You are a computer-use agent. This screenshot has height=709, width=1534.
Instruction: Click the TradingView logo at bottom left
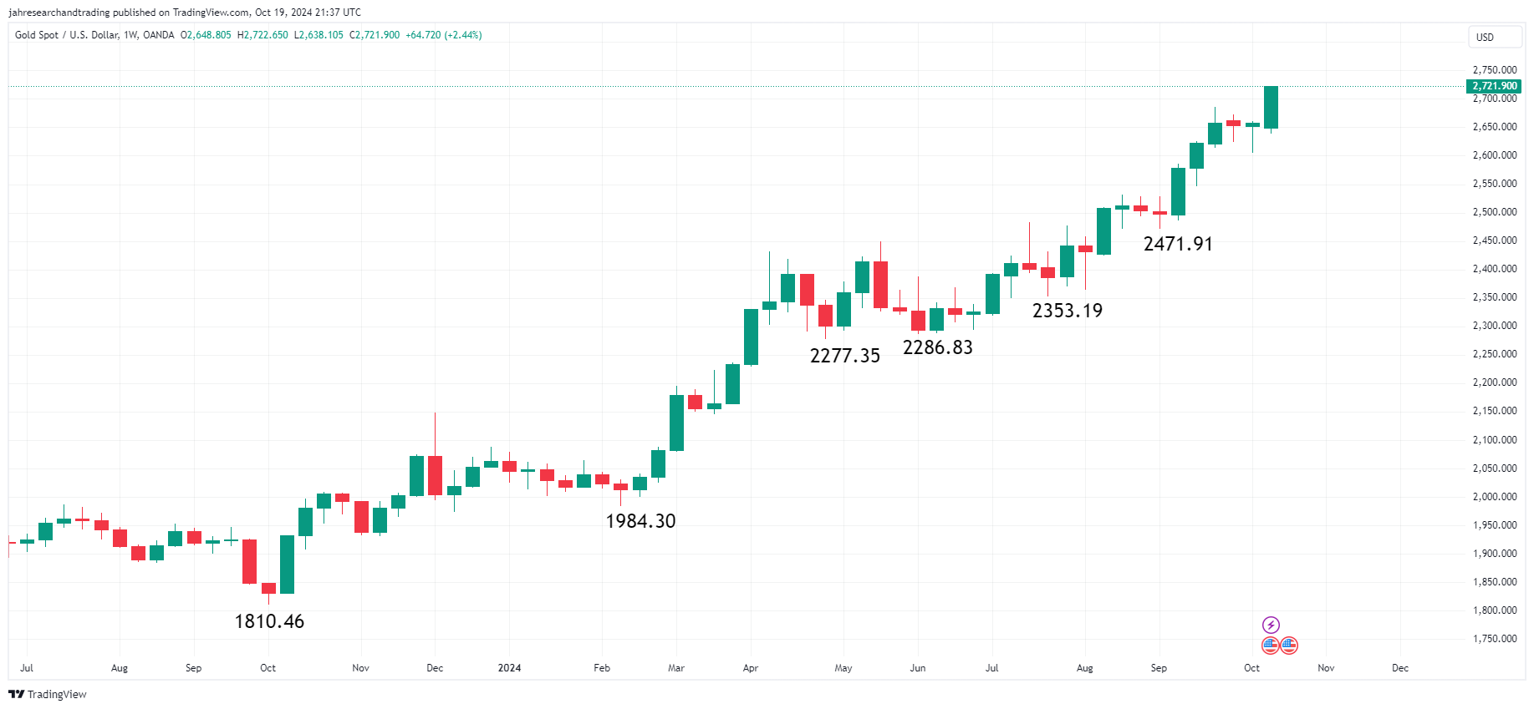click(16, 694)
